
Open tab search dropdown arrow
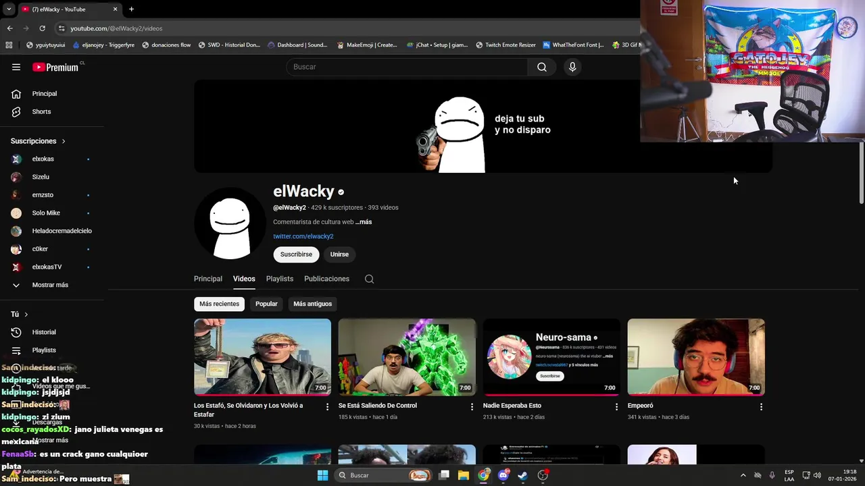coord(9,9)
